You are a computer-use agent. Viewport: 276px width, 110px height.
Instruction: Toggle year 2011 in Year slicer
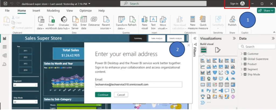(x=26, y=51)
